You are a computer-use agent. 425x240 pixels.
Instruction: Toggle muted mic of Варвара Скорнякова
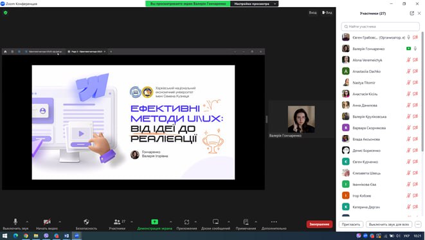pos(409,128)
